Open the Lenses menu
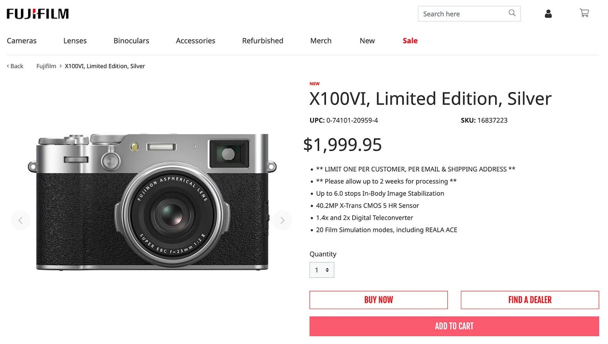 (75, 41)
